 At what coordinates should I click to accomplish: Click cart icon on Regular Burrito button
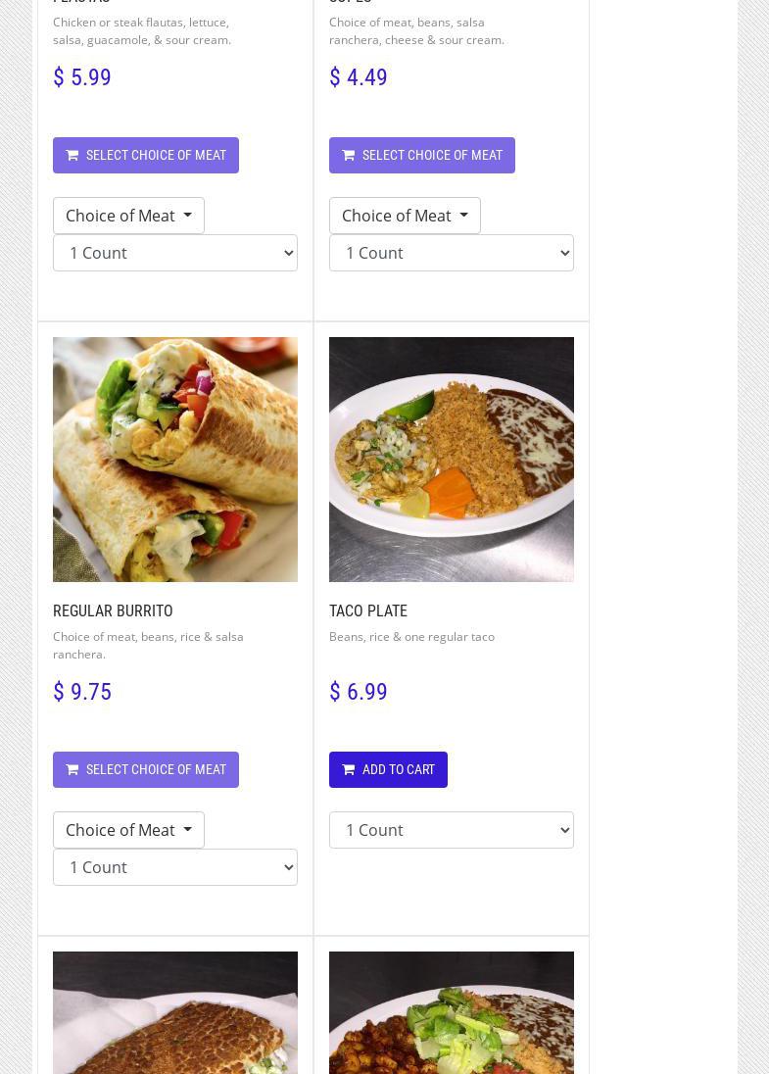coord(72,769)
